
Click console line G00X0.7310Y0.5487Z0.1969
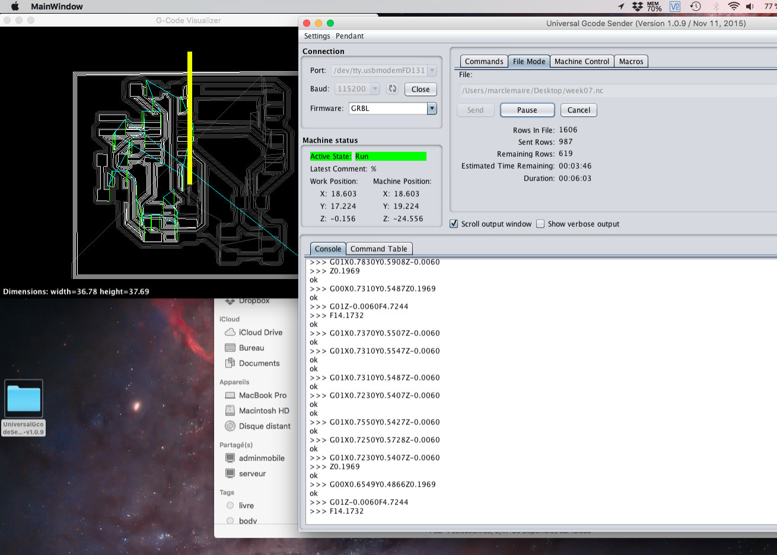coord(383,288)
